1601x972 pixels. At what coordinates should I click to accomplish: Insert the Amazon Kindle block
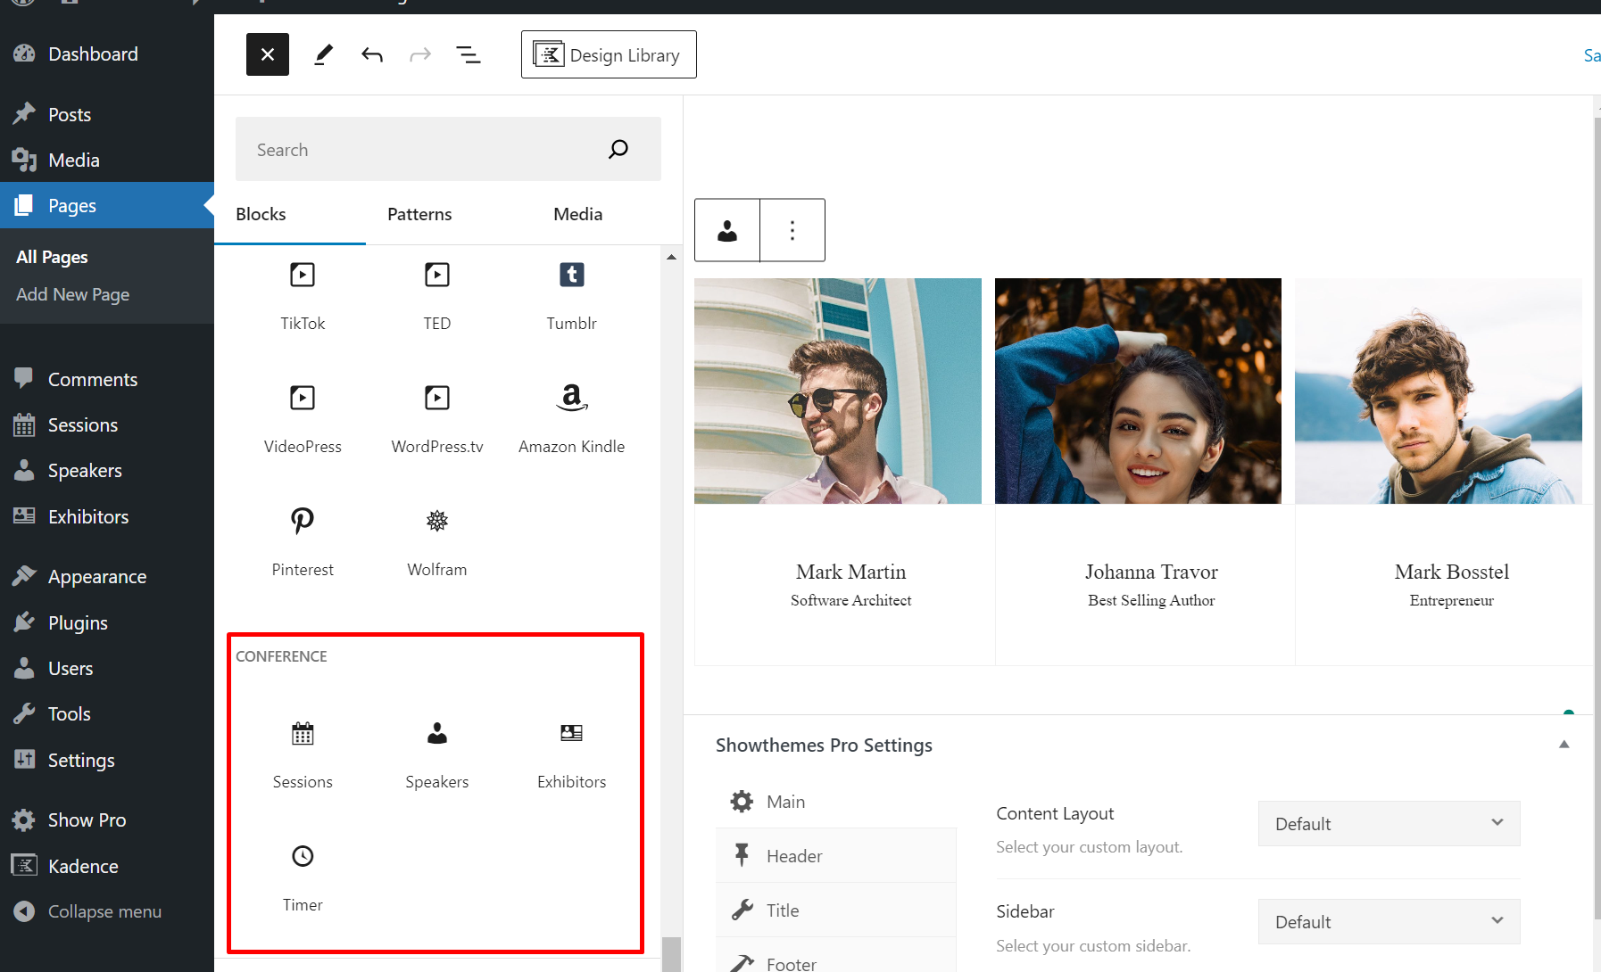[572, 419]
